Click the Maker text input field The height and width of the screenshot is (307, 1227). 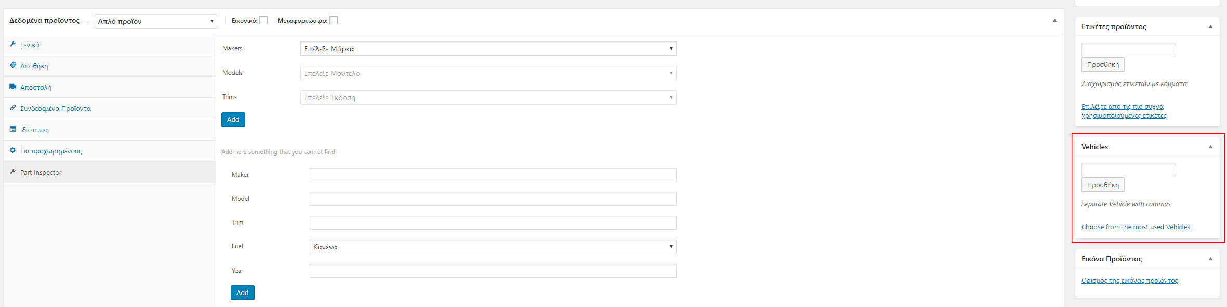point(493,175)
